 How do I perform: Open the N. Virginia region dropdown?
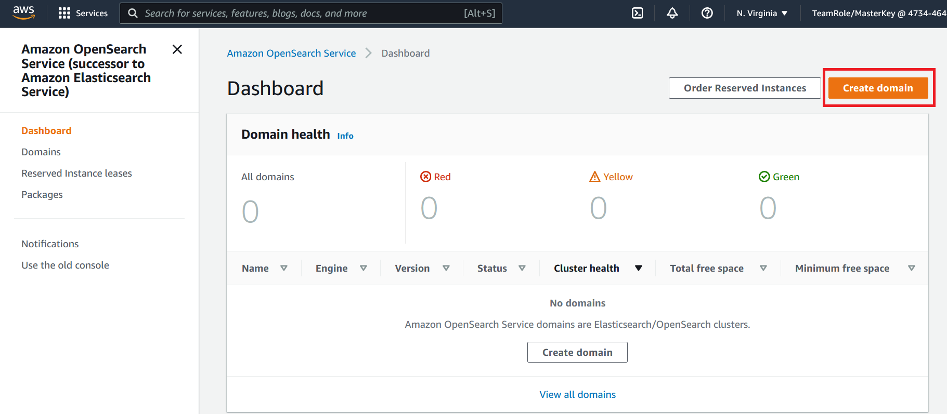click(x=762, y=13)
